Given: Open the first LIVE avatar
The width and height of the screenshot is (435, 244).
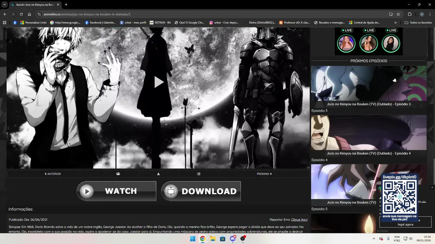Looking at the screenshot, I should point(346,43).
